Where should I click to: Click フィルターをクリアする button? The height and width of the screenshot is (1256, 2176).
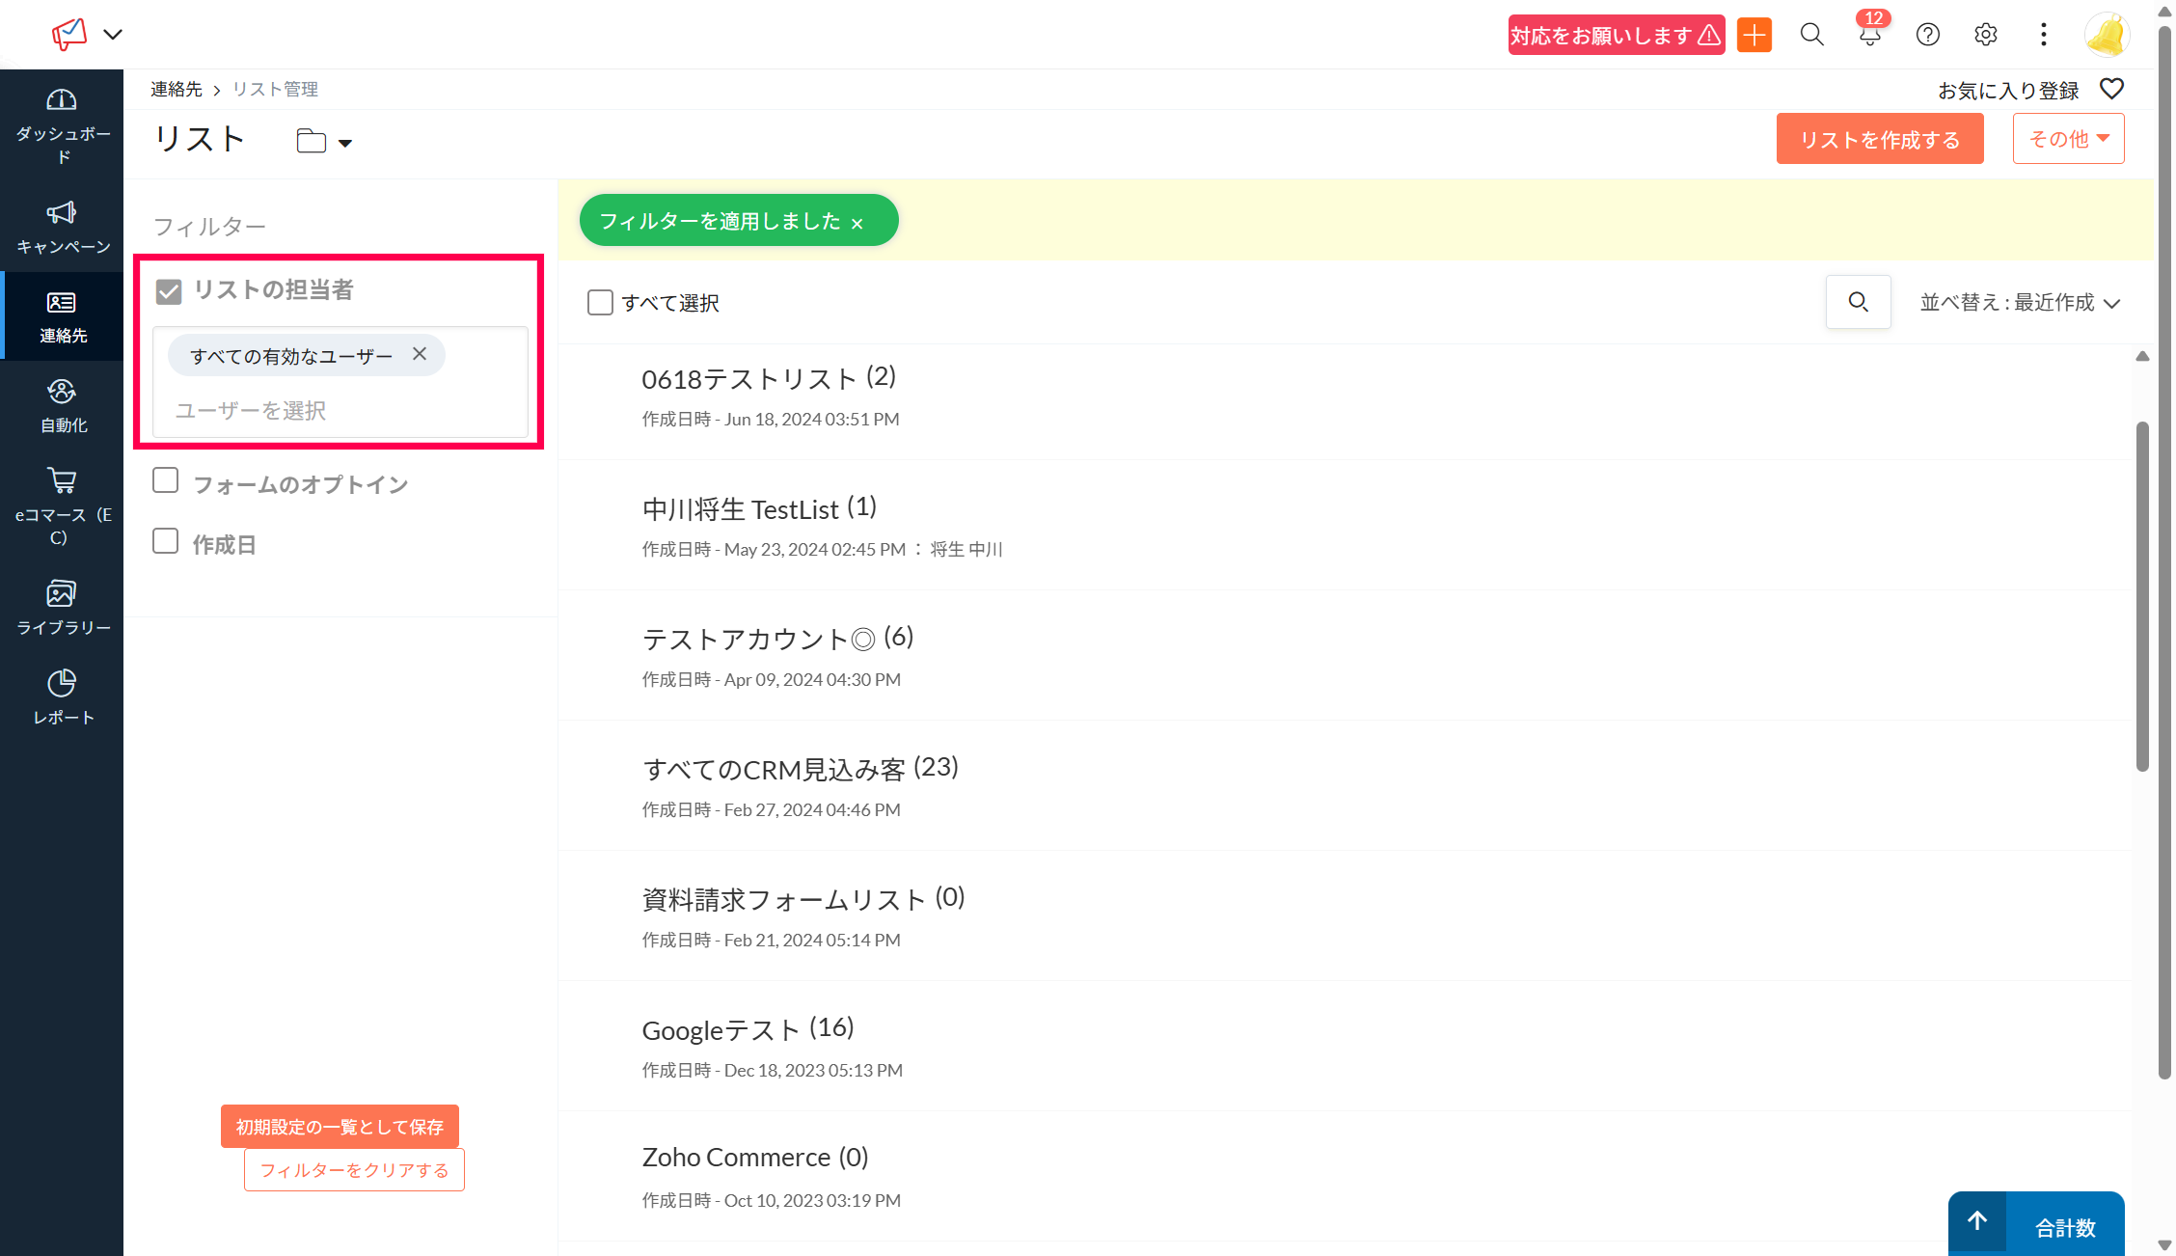(354, 1169)
